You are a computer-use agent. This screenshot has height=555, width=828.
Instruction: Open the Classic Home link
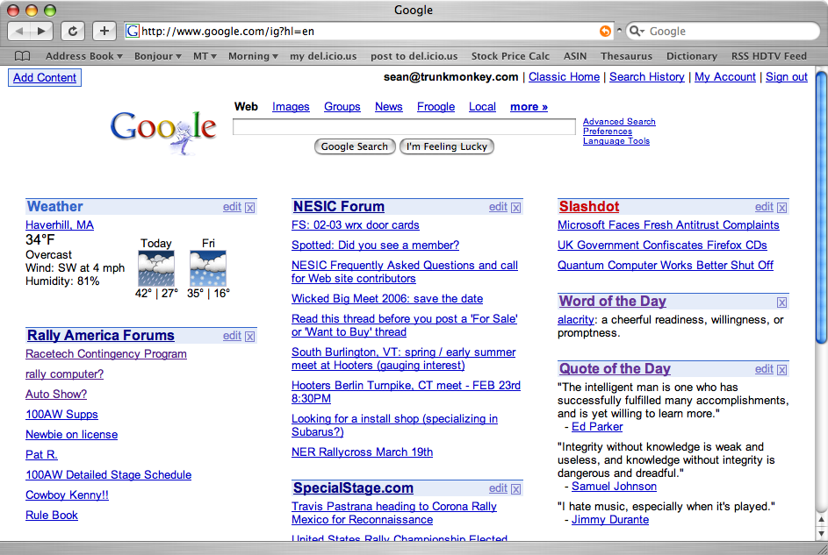(564, 77)
